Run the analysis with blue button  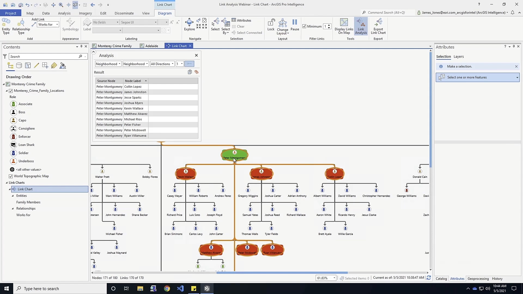(x=189, y=64)
